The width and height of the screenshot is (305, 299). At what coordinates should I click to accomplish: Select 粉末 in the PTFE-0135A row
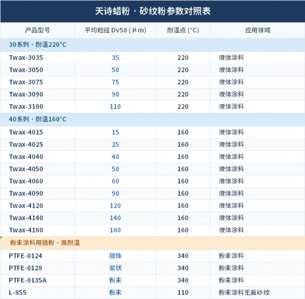point(115,280)
